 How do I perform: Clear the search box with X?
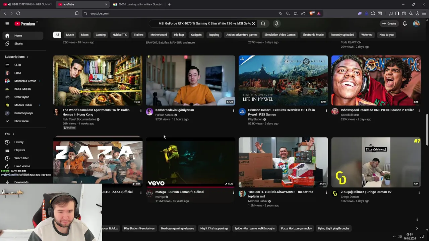(x=253, y=24)
